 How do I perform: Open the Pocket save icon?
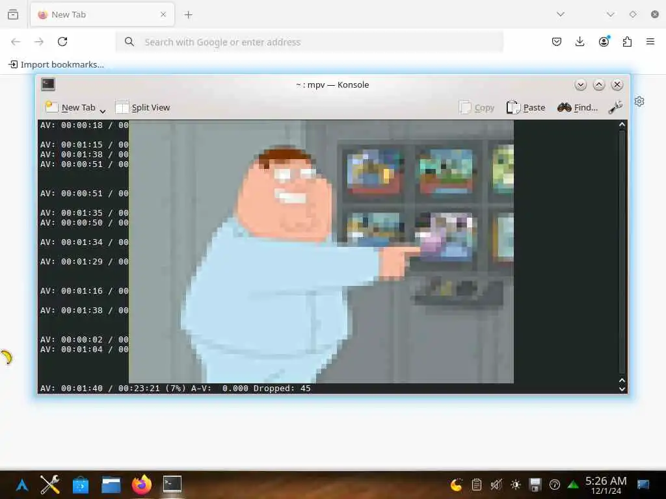(557, 42)
